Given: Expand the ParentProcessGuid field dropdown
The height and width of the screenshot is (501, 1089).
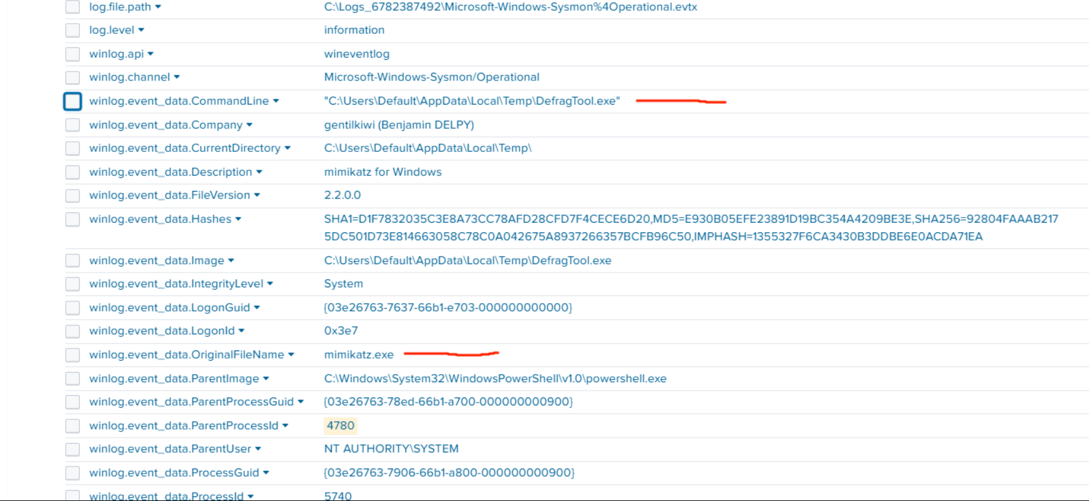Looking at the screenshot, I should point(300,402).
